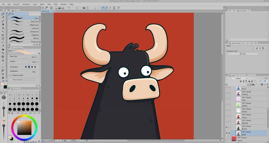Select the G-pen sub tool
This screenshot has width=269, height=143.
tap(24, 18)
